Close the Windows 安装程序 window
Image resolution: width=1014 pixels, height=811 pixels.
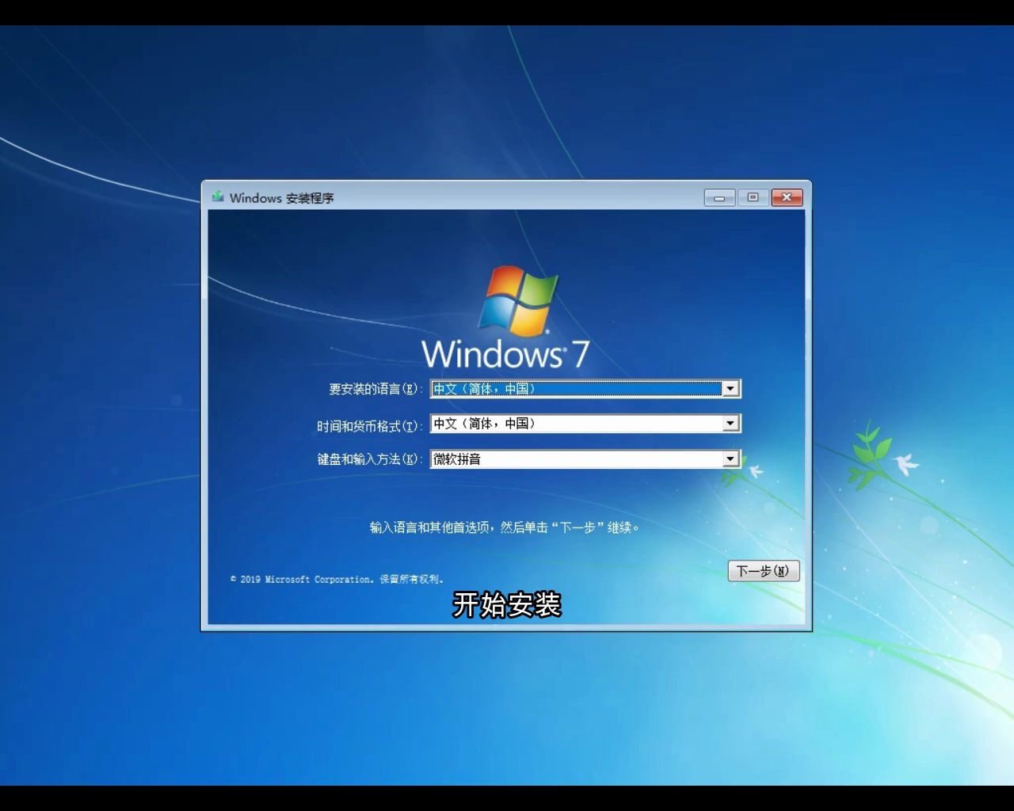click(787, 197)
